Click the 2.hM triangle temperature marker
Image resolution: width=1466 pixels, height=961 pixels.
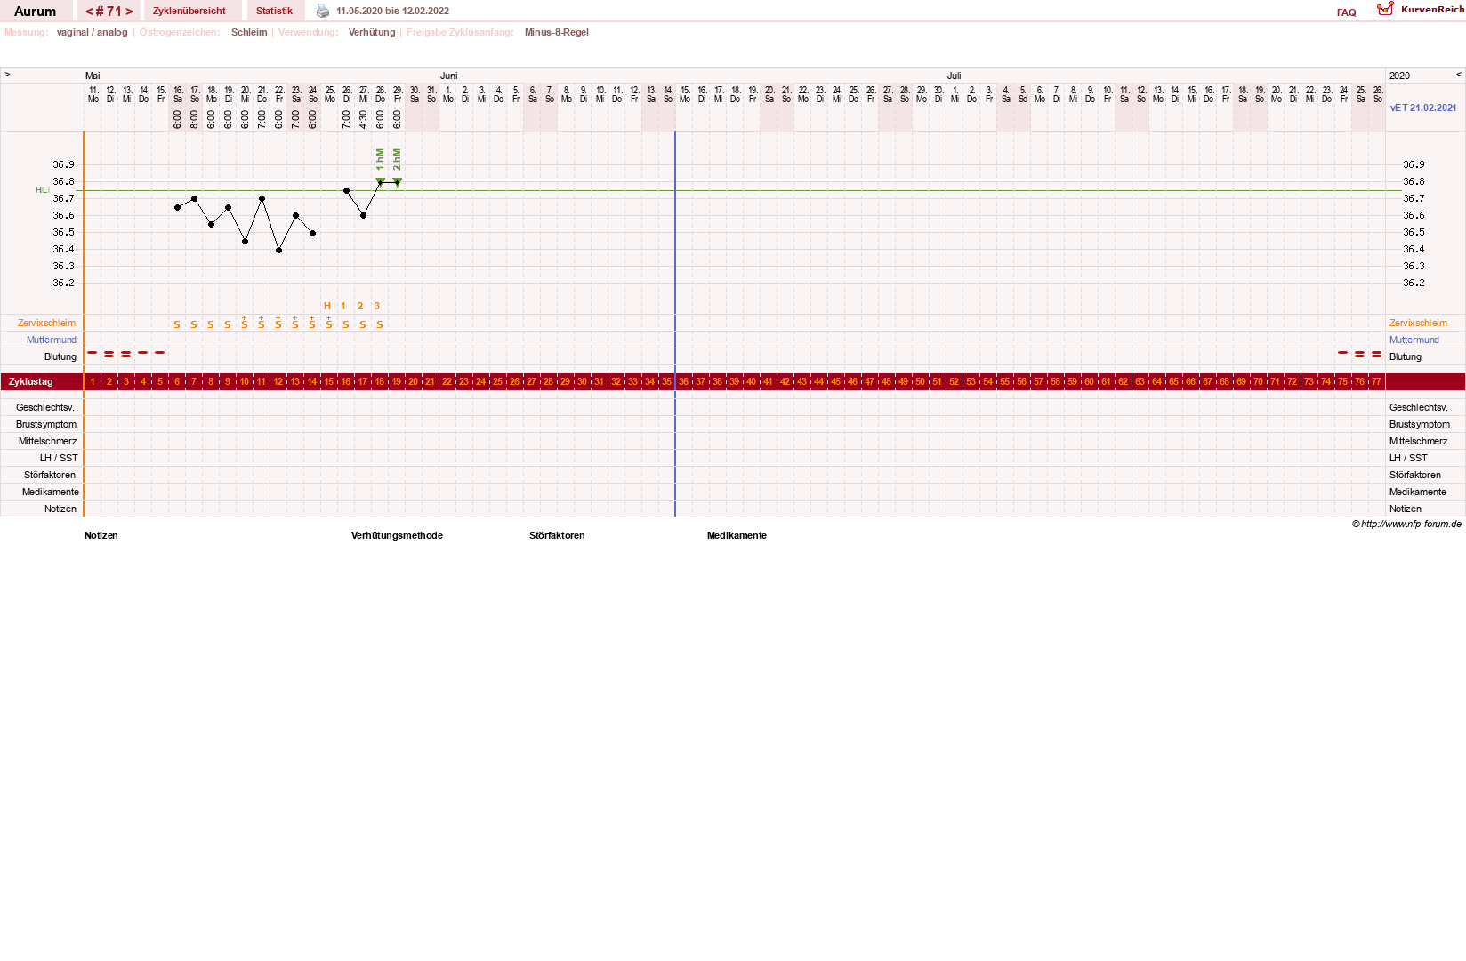[397, 181]
